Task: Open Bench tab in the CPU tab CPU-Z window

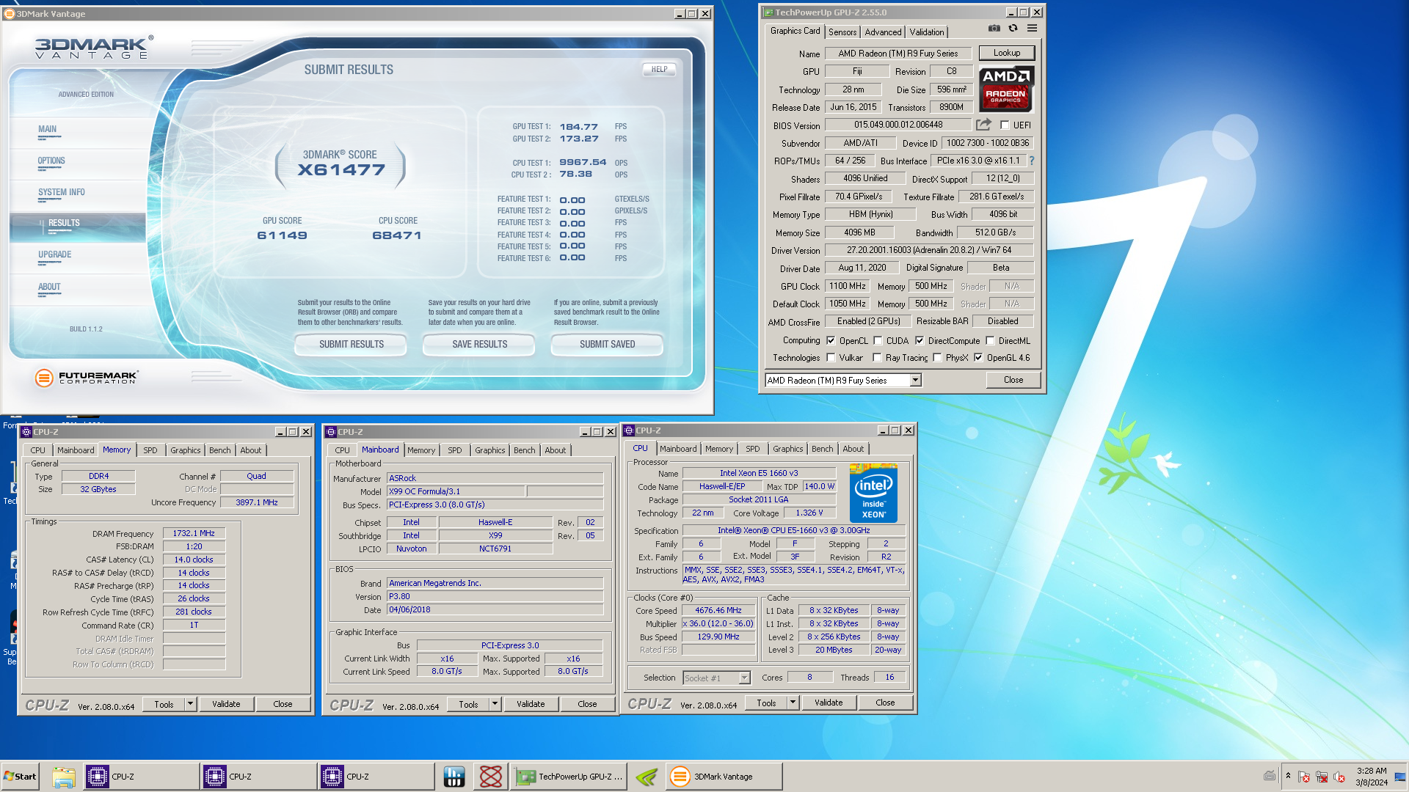Action: (822, 449)
